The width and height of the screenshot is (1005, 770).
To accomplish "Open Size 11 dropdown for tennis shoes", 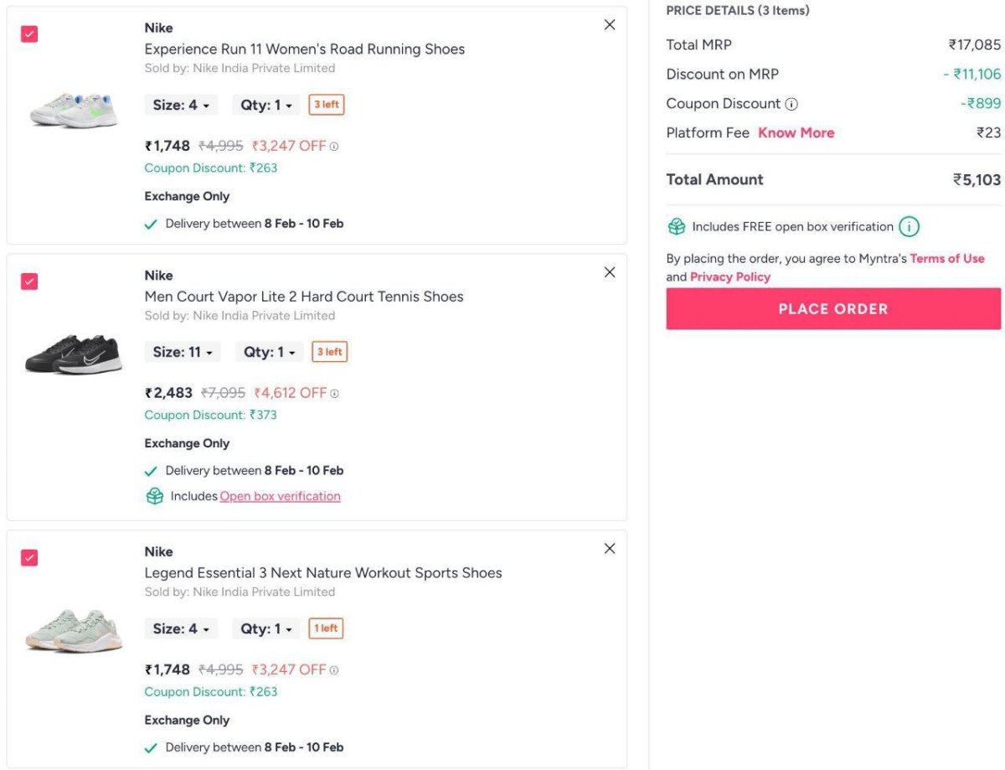I will coord(183,353).
